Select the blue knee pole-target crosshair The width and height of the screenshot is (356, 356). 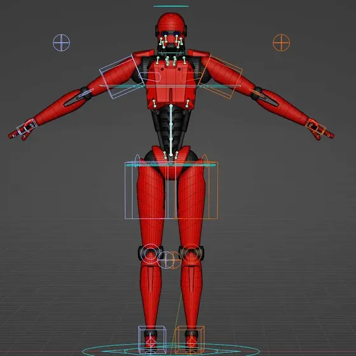(166, 260)
